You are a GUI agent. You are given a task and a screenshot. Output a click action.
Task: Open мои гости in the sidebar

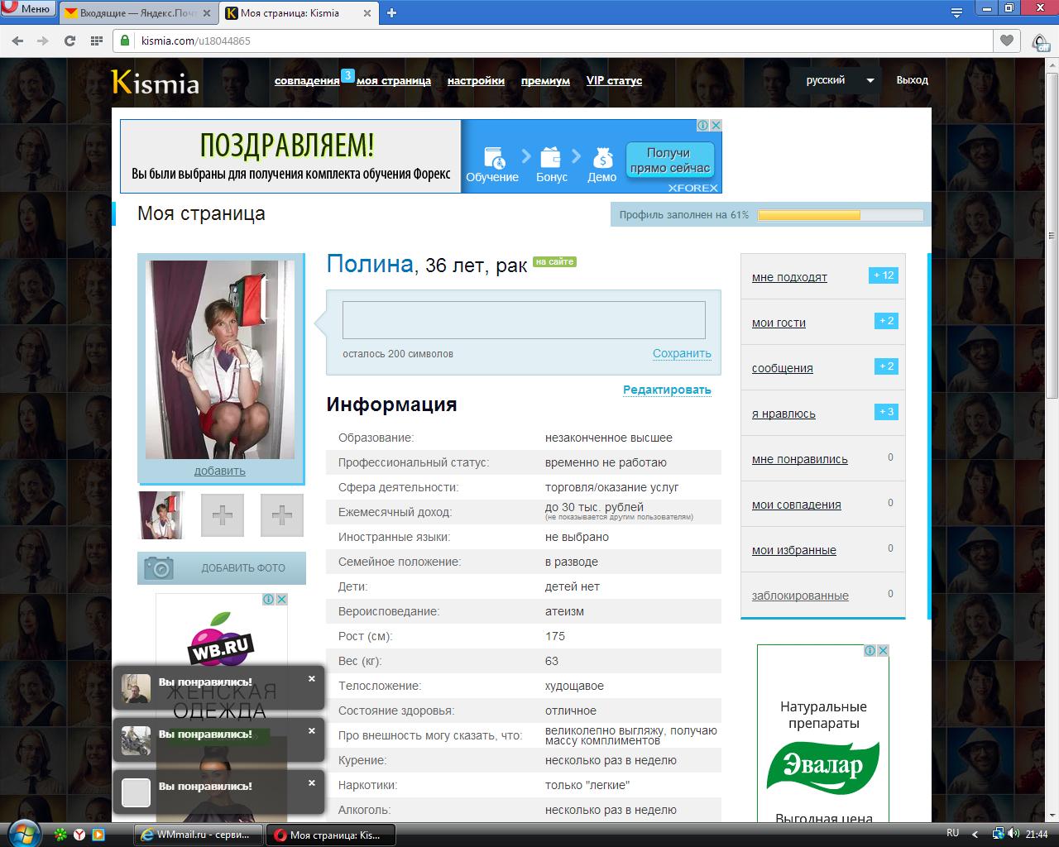(x=779, y=323)
